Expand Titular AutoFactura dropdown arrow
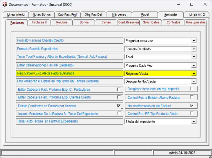Image resolution: width=212 pixels, height=158 pixels. click(x=194, y=121)
